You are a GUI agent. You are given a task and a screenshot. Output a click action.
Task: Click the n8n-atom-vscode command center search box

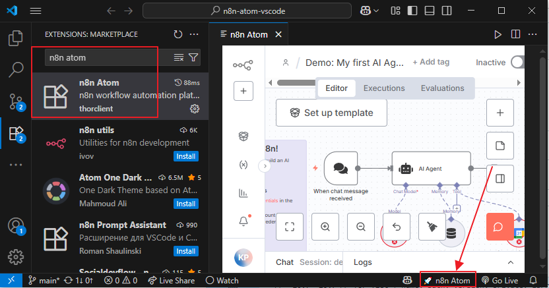pos(247,11)
